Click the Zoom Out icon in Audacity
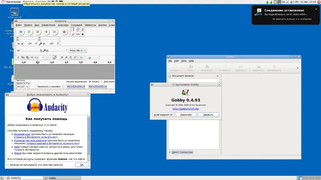The height and width of the screenshot is (180, 321). [66, 58]
